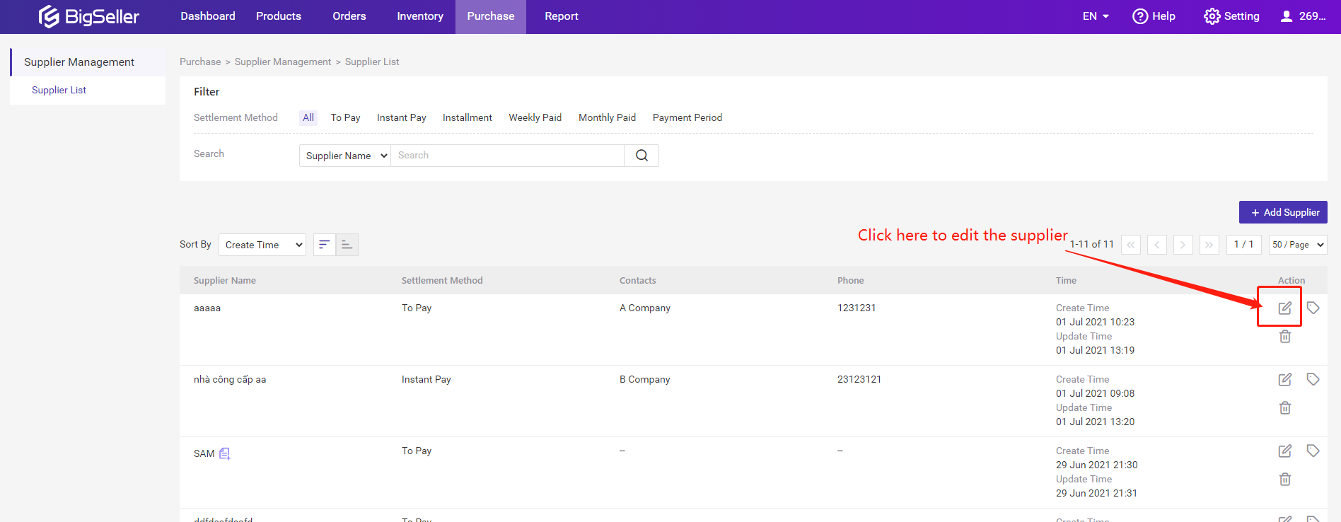Open the Inventory menu
This screenshot has width=1341, height=522.
[x=420, y=16]
